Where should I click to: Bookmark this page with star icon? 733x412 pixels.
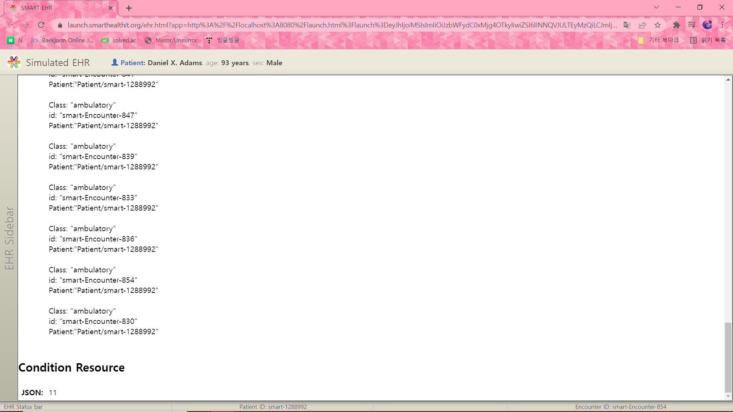tap(657, 25)
